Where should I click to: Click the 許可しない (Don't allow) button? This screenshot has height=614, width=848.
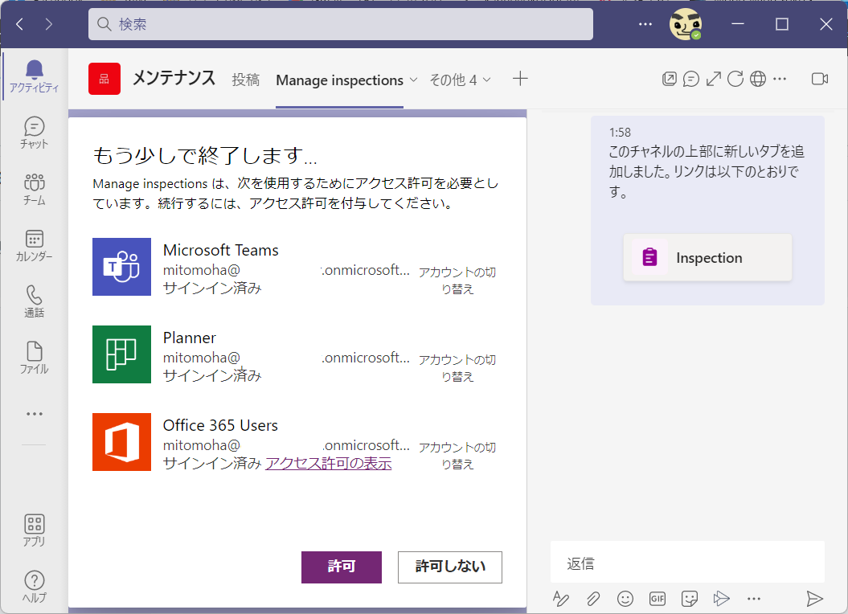(450, 567)
